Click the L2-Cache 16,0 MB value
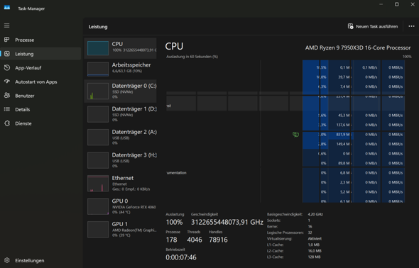This screenshot has height=268, width=419. 315,251
